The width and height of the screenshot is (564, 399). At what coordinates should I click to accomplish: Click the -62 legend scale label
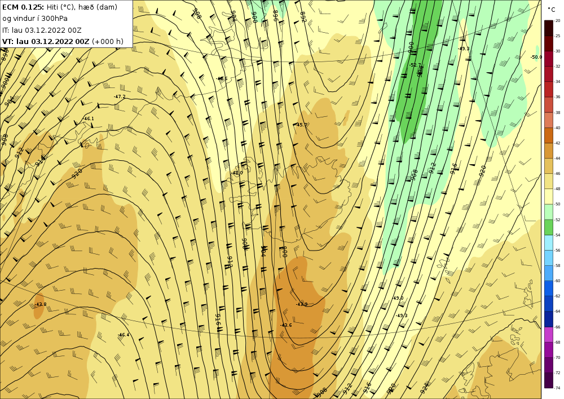[558, 296]
